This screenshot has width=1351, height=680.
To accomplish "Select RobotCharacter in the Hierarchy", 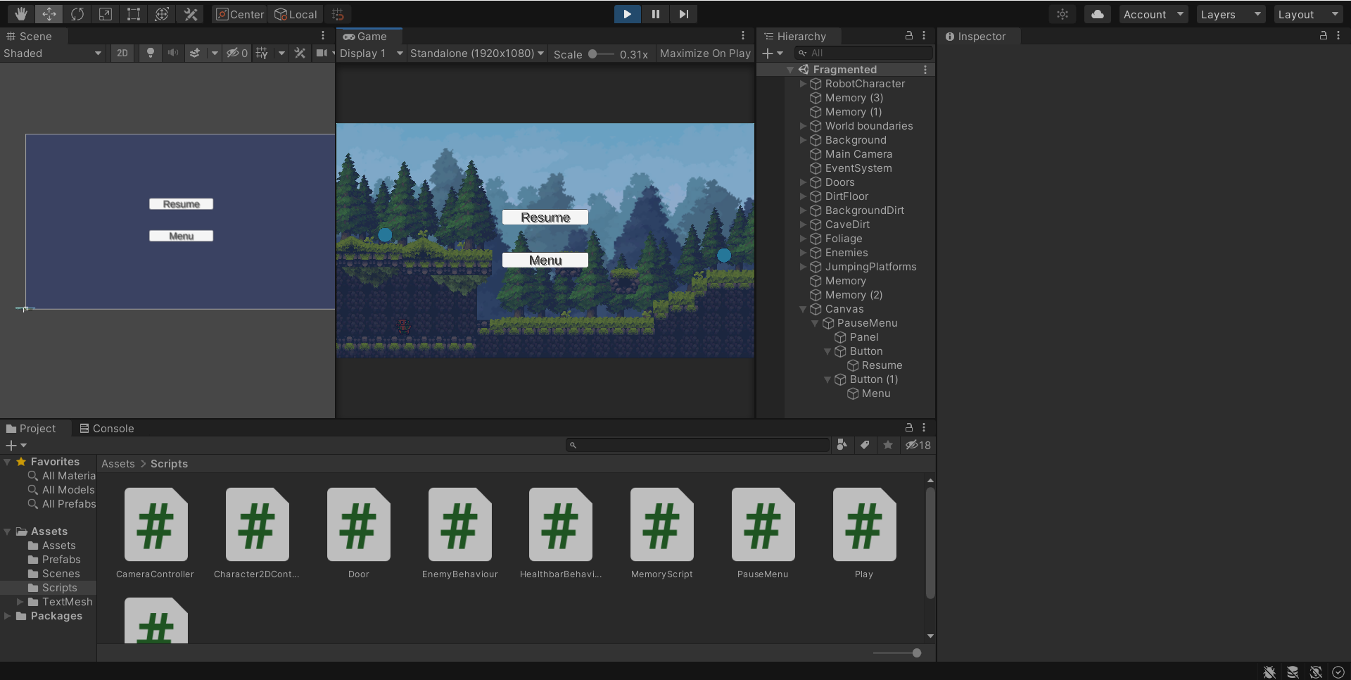I will point(864,84).
